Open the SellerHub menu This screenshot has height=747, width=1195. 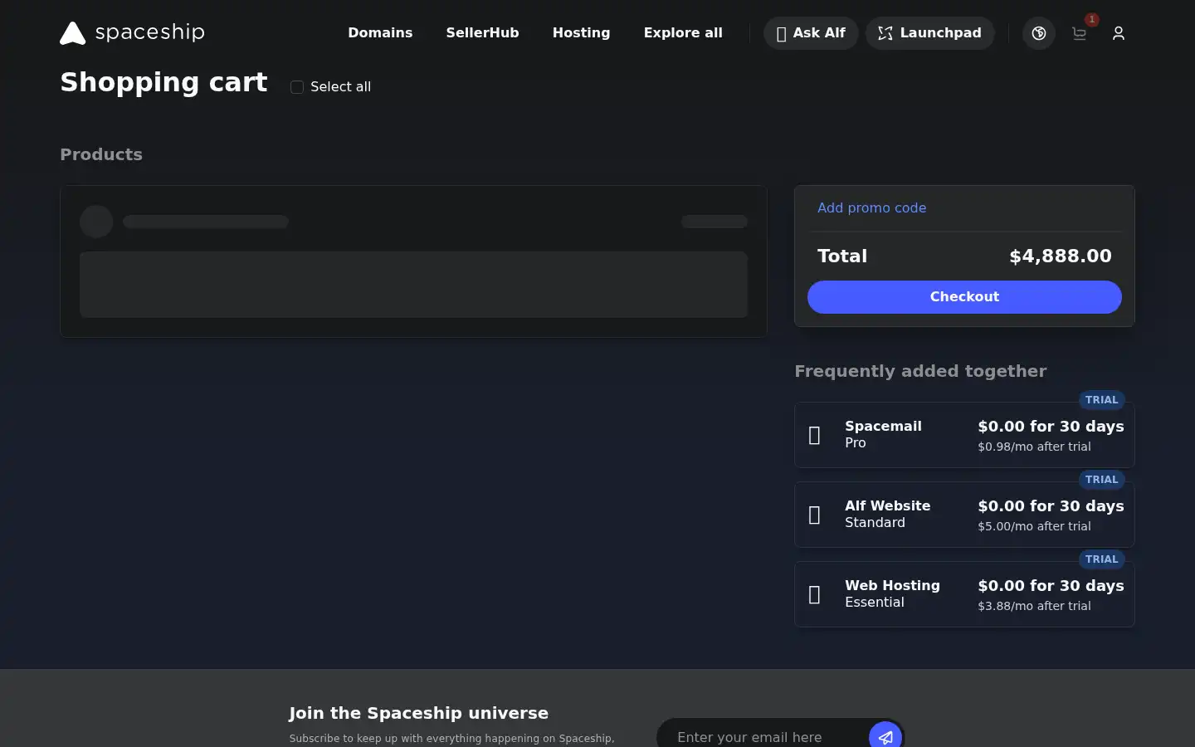click(482, 33)
